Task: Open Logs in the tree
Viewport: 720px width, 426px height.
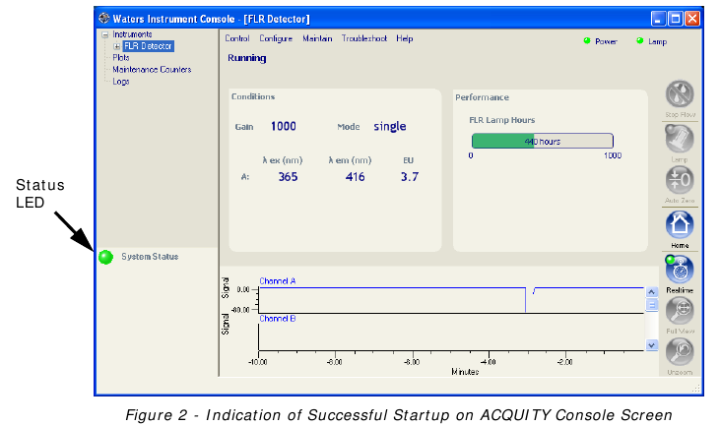Action: (121, 82)
